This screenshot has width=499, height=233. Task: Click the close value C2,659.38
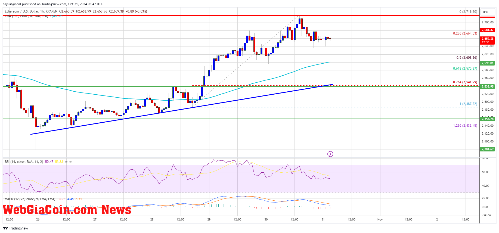pos(116,11)
